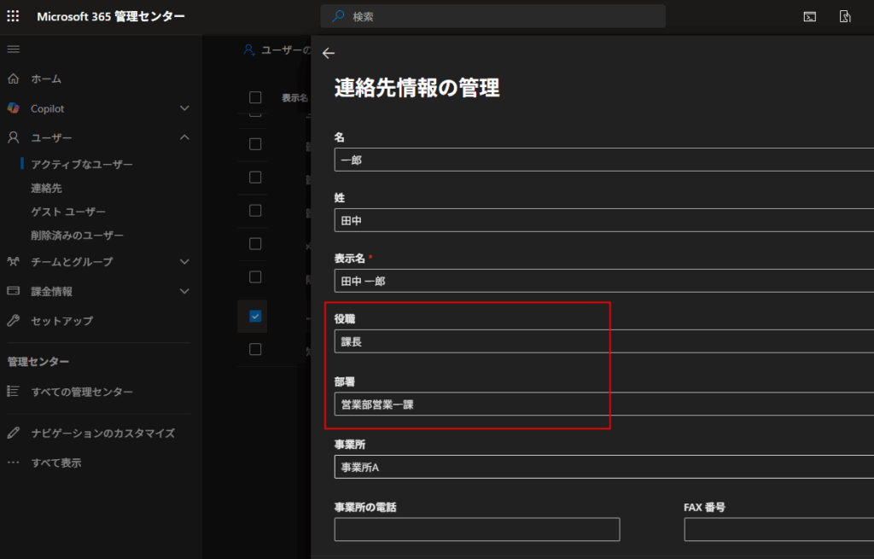874x559 pixels.
Task: Expand the 課金情報 chevron
Action: (x=184, y=291)
